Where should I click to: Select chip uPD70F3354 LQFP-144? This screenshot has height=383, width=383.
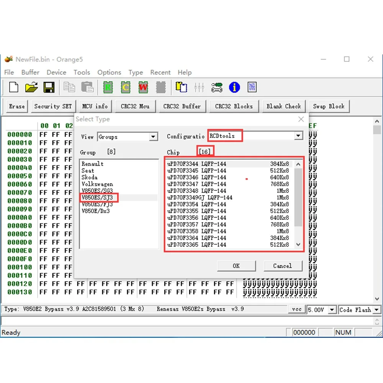(228, 204)
